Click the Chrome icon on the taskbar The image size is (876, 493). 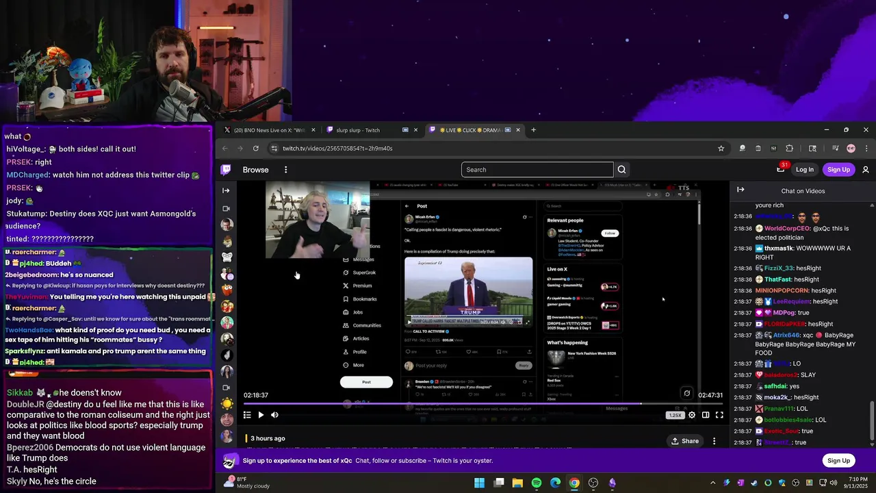click(574, 483)
